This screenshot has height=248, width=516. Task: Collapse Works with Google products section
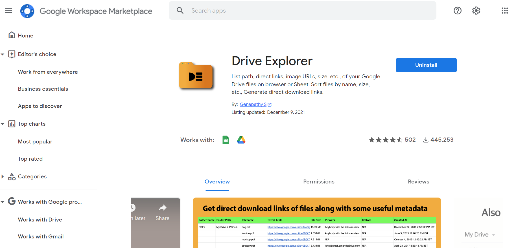point(3,202)
